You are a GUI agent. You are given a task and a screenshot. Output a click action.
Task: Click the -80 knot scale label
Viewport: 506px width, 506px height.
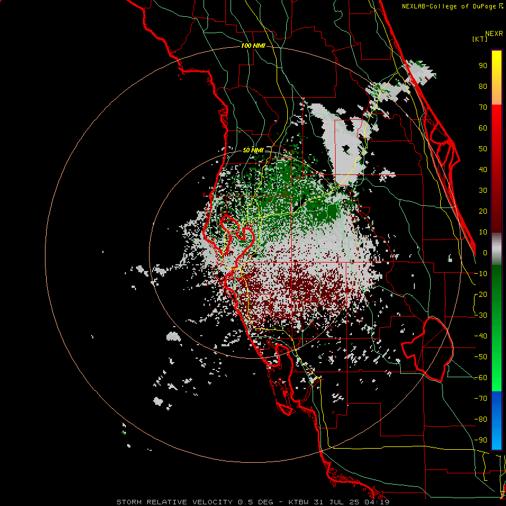[x=481, y=419]
